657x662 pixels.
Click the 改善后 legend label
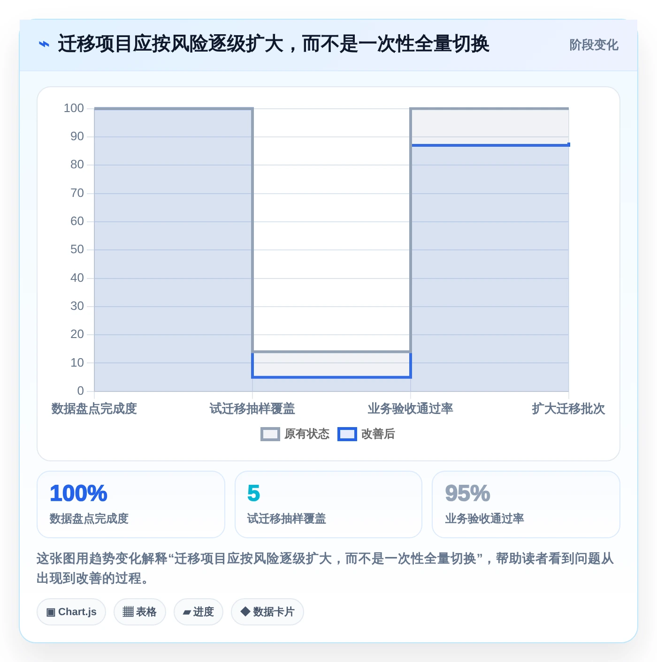point(378,434)
